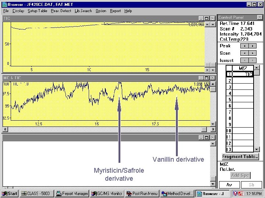The image size is (265, 198).
Task: Switch to Post Run Menu in the taskbar
Action: coord(142,194)
